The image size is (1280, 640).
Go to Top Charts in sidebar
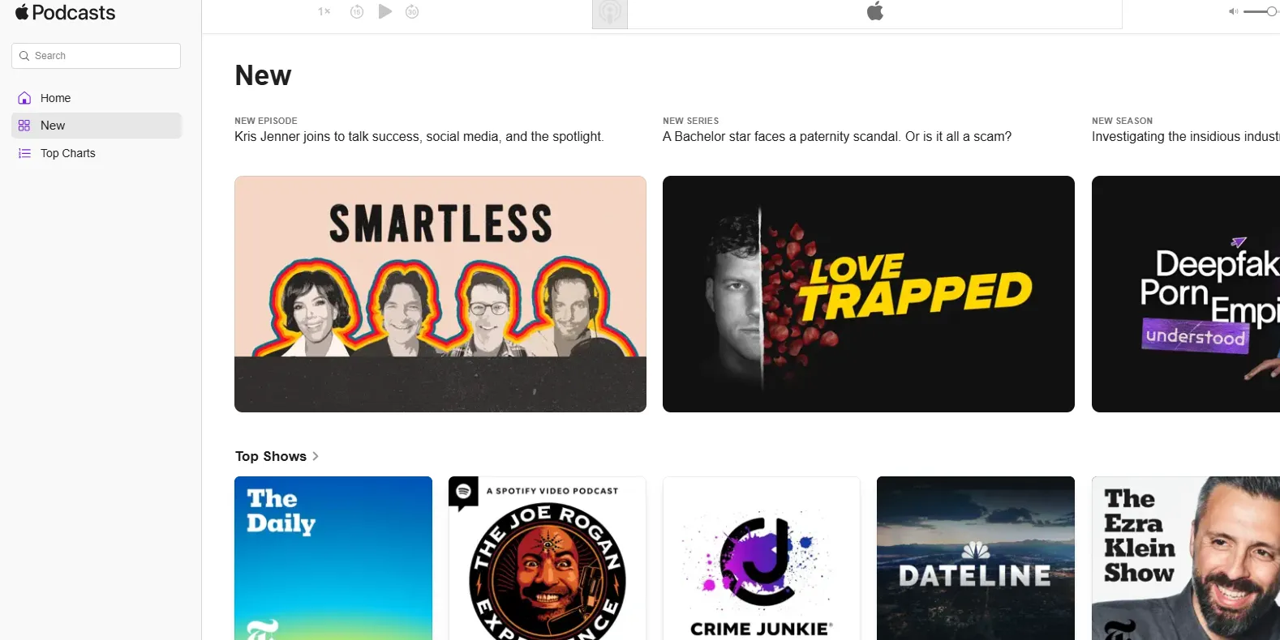pos(68,153)
